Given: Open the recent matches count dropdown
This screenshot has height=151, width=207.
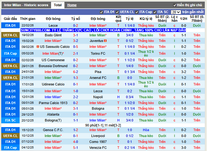Looking at the screenshot, I should point(176,12).
